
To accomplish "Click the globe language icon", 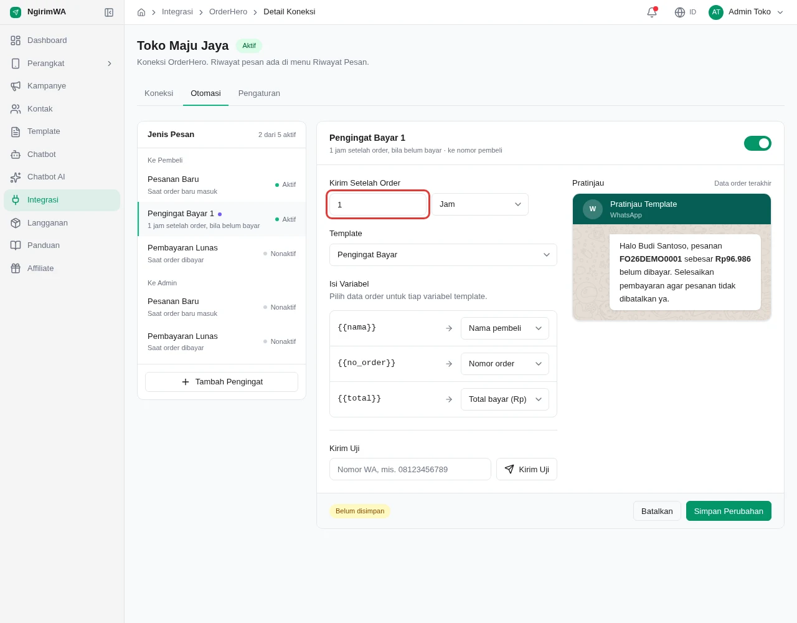I will (680, 12).
